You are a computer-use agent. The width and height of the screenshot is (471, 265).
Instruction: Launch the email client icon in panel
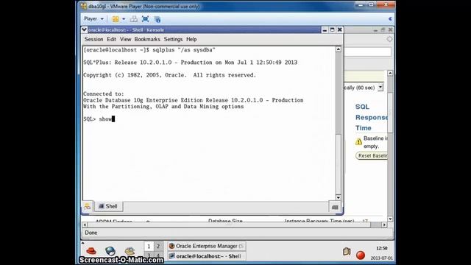130,251
